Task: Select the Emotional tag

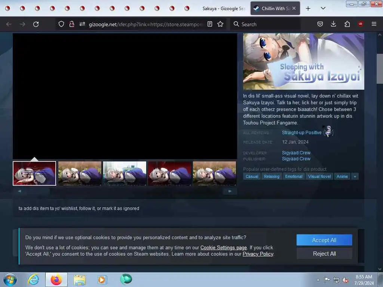Action: pyautogui.click(x=294, y=176)
